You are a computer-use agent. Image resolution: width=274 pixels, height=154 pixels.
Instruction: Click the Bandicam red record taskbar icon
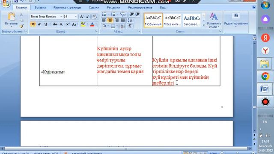tap(265, 102)
